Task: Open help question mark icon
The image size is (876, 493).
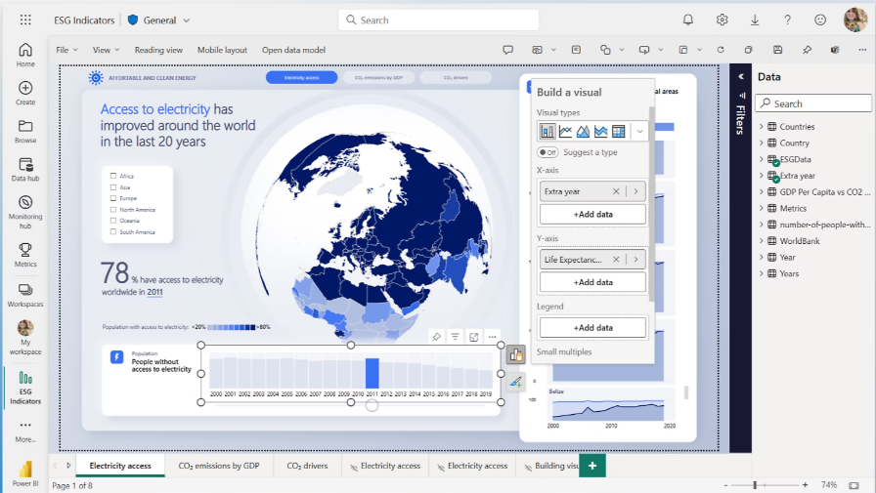Action: [x=787, y=21]
